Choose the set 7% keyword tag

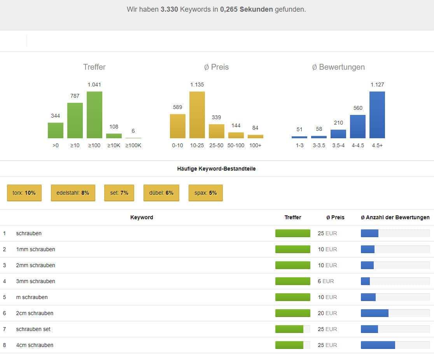pyautogui.click(x=119, y=193)
